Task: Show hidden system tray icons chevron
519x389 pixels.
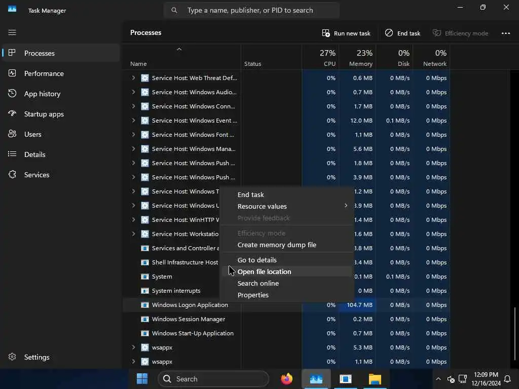Action: [x=438, y=379]
